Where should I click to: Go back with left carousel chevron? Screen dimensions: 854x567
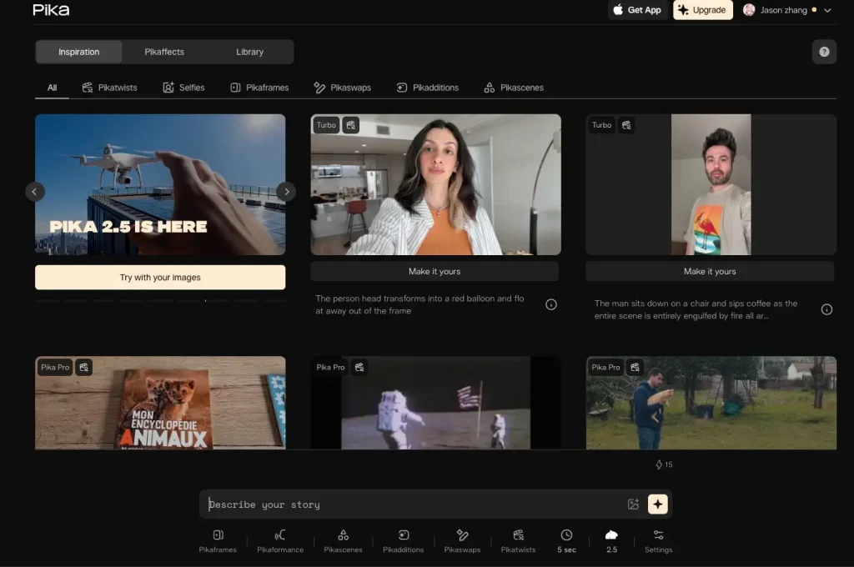click(x=35, y=191)
